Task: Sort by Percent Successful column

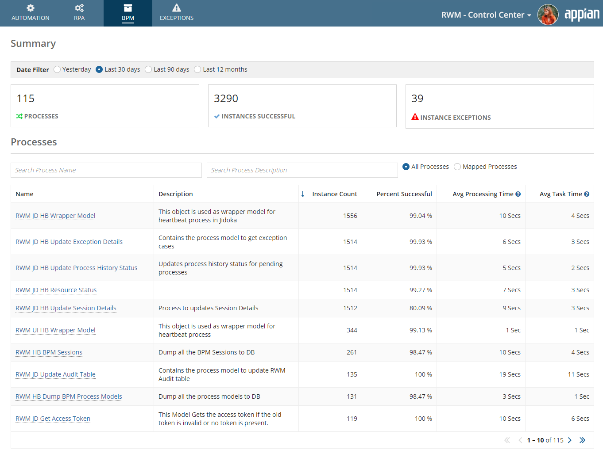Action: [404, 194]
